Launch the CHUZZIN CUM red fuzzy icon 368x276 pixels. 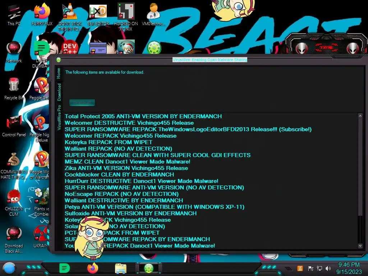point(14,203)
